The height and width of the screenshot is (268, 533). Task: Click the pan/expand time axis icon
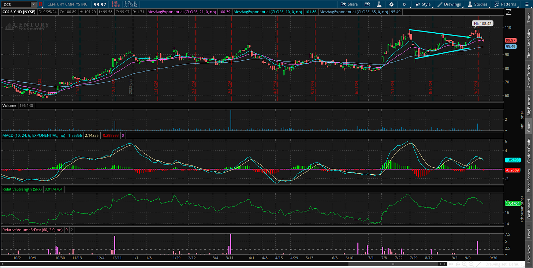[x=451, y=264]
